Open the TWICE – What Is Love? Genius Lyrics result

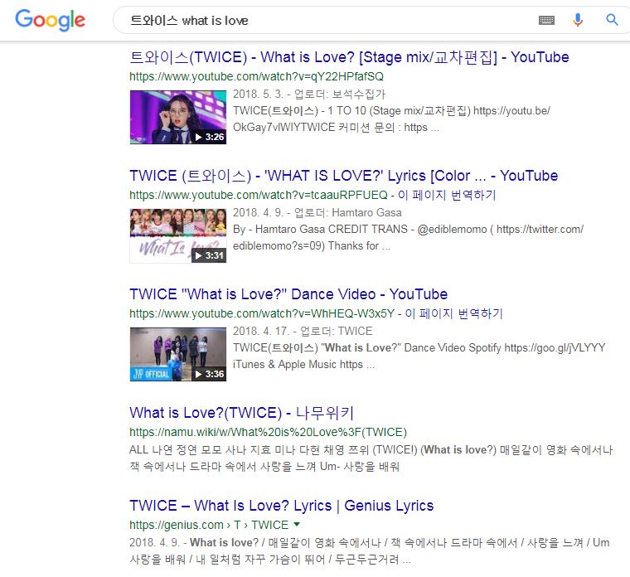pyautogui.click(x=282, y=506)
